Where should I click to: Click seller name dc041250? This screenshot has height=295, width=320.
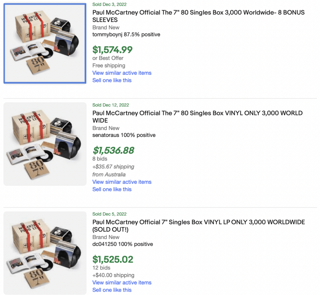105,244
